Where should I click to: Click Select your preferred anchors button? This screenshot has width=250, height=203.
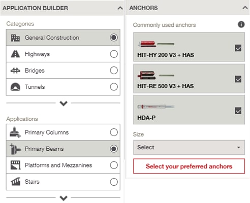pos(189,166)
